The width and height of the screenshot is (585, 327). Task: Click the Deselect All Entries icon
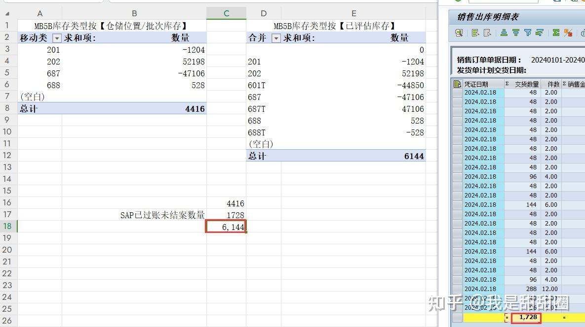[x=488, y=33]
